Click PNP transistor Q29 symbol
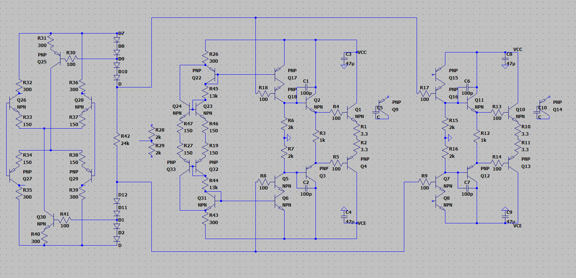Image resolution: width=576 pixels, height=278 pixels. click(88, 176)
